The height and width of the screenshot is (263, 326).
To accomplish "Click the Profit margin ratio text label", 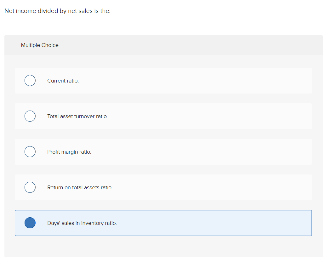I will coord(69,152).
